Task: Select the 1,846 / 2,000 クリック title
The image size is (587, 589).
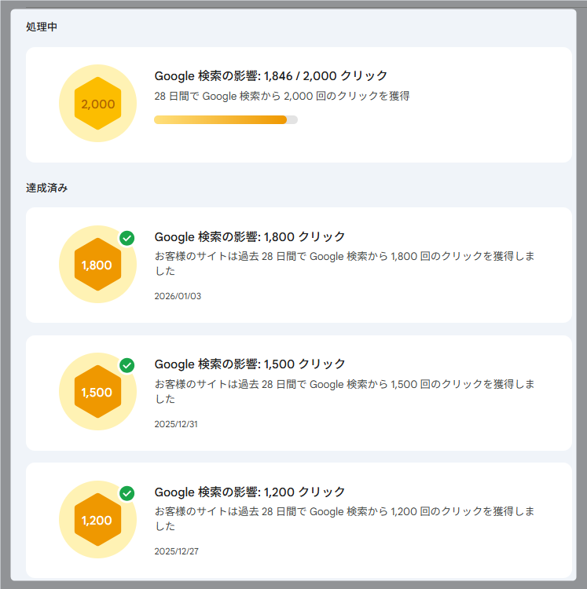Action: pos(270,76)
